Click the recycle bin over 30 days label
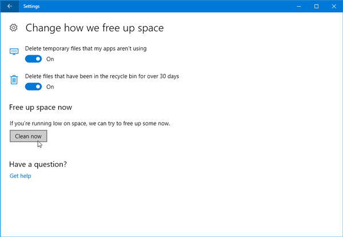343x237 pixels. [103, 76]
